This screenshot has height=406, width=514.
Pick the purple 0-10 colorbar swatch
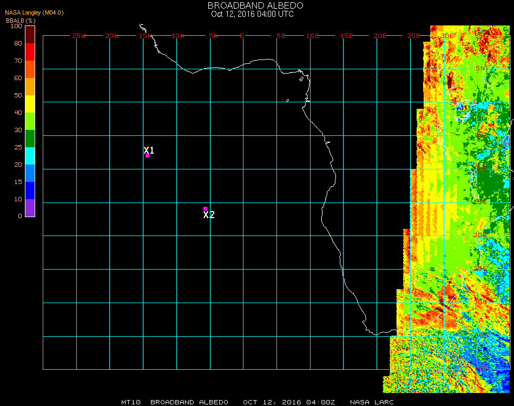(30, 208)
